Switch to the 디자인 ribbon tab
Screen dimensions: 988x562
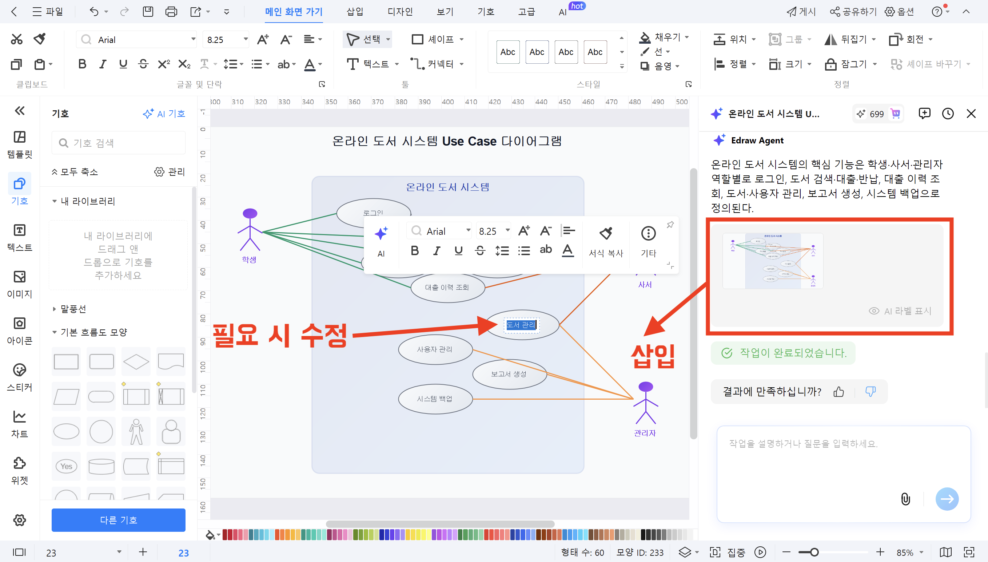400,12
